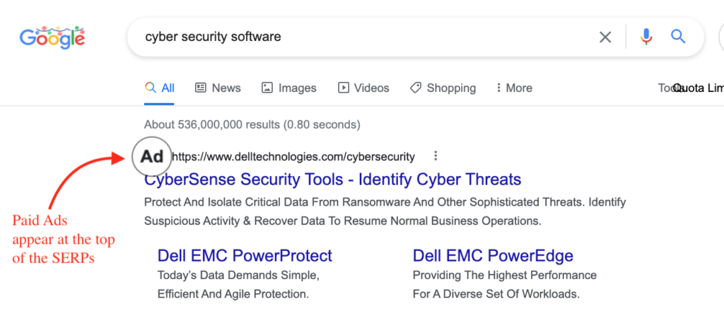Clear the search box with X icon
Screen dimensions: 724x330
coord(605,37)
